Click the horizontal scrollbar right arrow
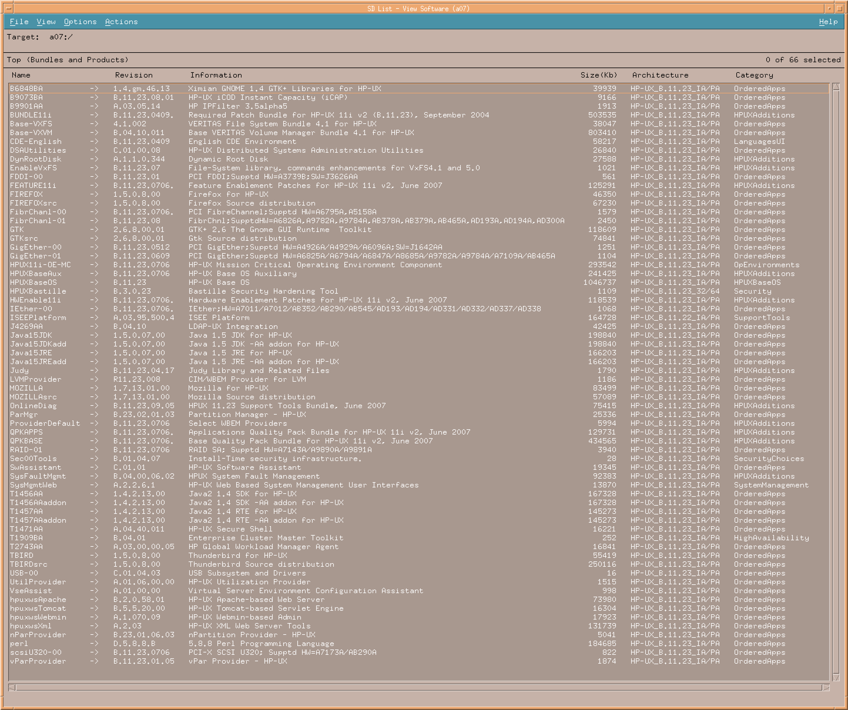The height and width of the screenshot is (710, 848). pos(826,687)
